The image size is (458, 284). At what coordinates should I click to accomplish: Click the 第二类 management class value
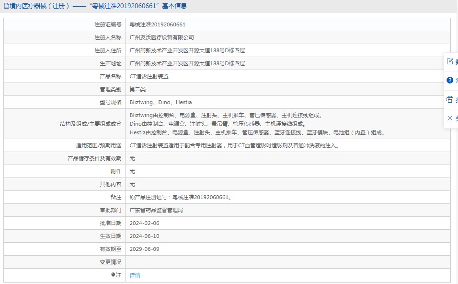pos(137,89)
